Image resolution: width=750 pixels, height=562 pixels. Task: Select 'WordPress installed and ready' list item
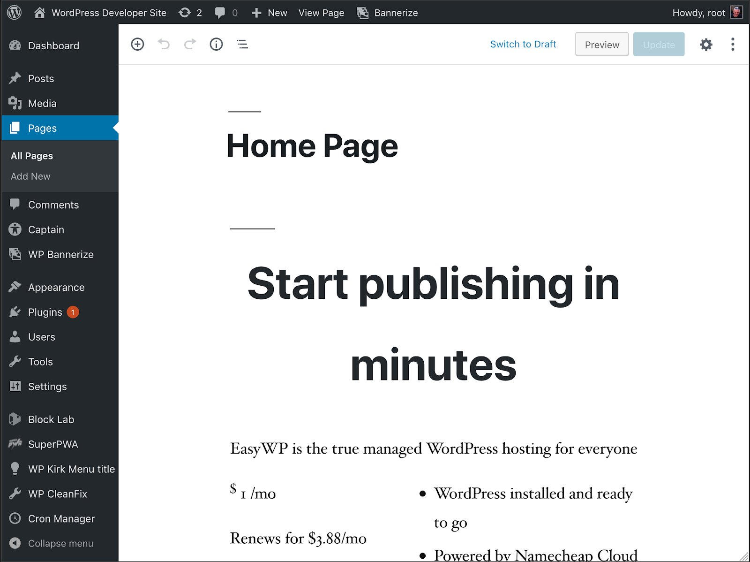tap(533, 508)
